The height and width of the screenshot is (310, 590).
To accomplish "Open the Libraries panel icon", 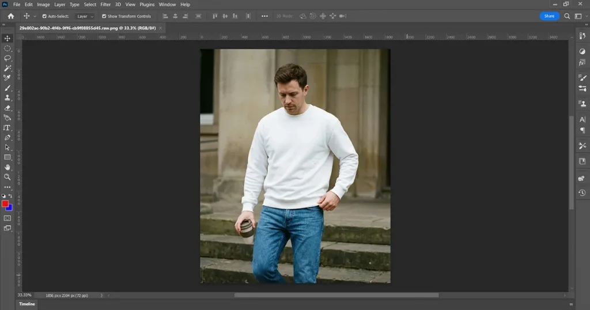I will [x=582, y=161].
